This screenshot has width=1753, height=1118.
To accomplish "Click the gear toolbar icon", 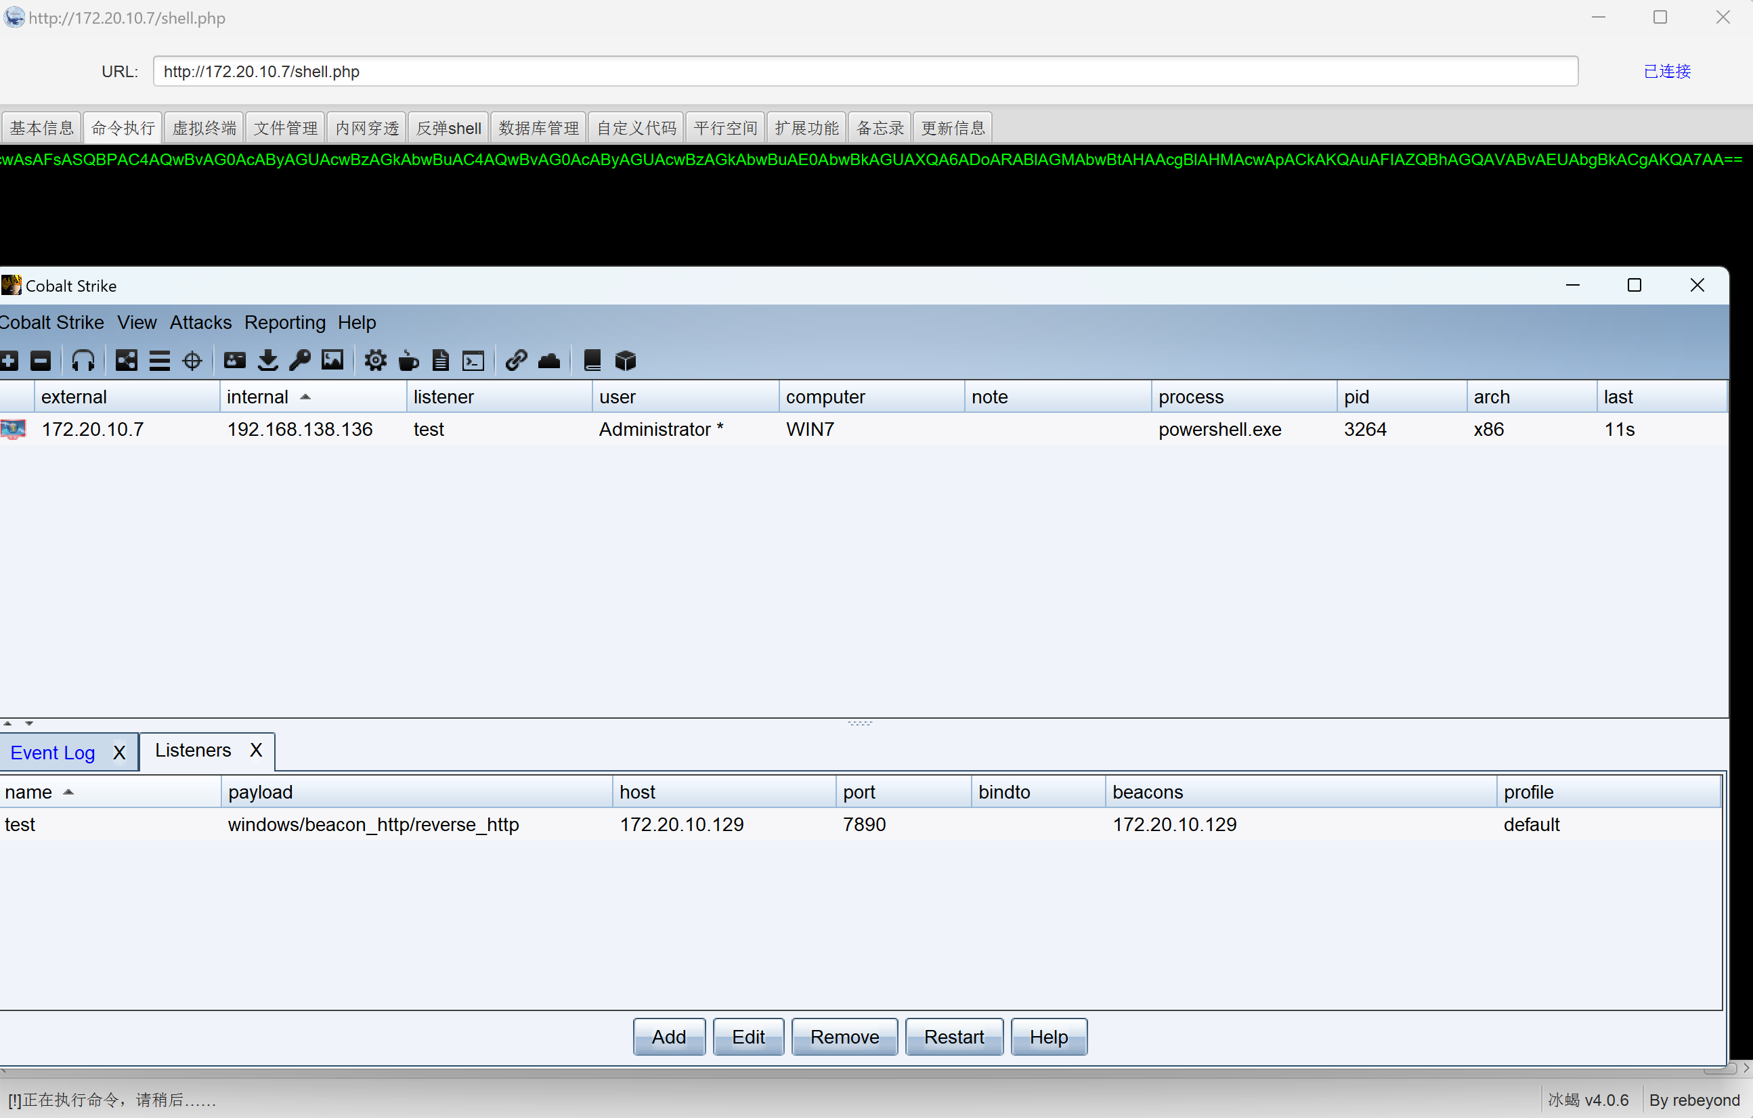I will click(x=376, y=361).
